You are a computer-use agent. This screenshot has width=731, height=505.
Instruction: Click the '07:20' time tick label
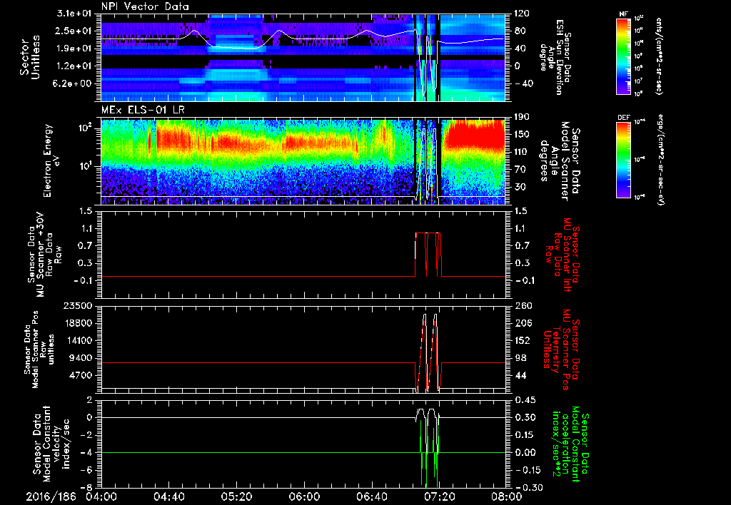coord(439,496)
